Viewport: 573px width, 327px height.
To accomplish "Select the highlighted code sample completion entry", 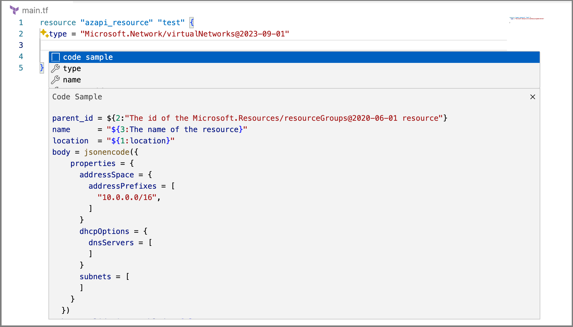I will pyautogui.click(x=88, y=57).
